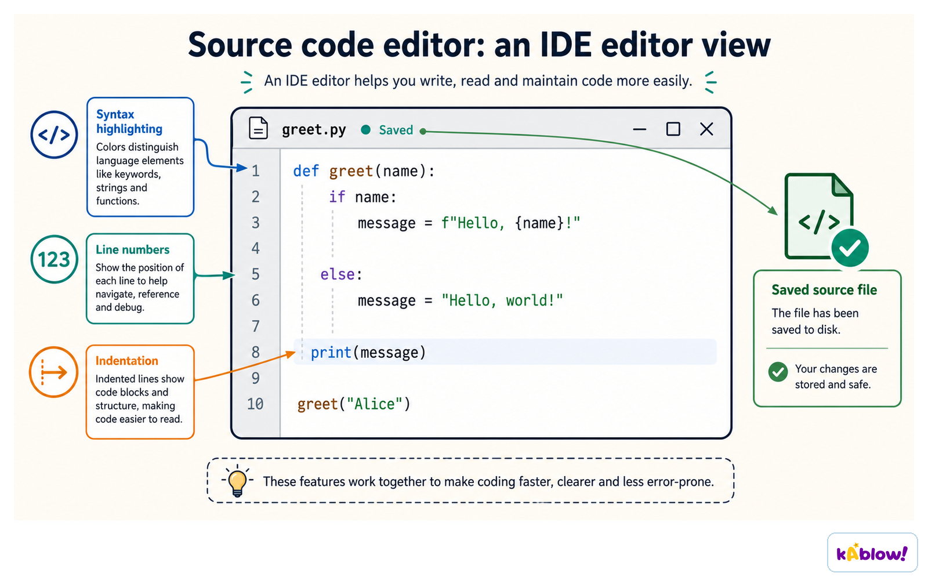Click the 'else:' keyword on line 5
The width and height of the screenshot is (928, 580).
[x=342, y=274]
